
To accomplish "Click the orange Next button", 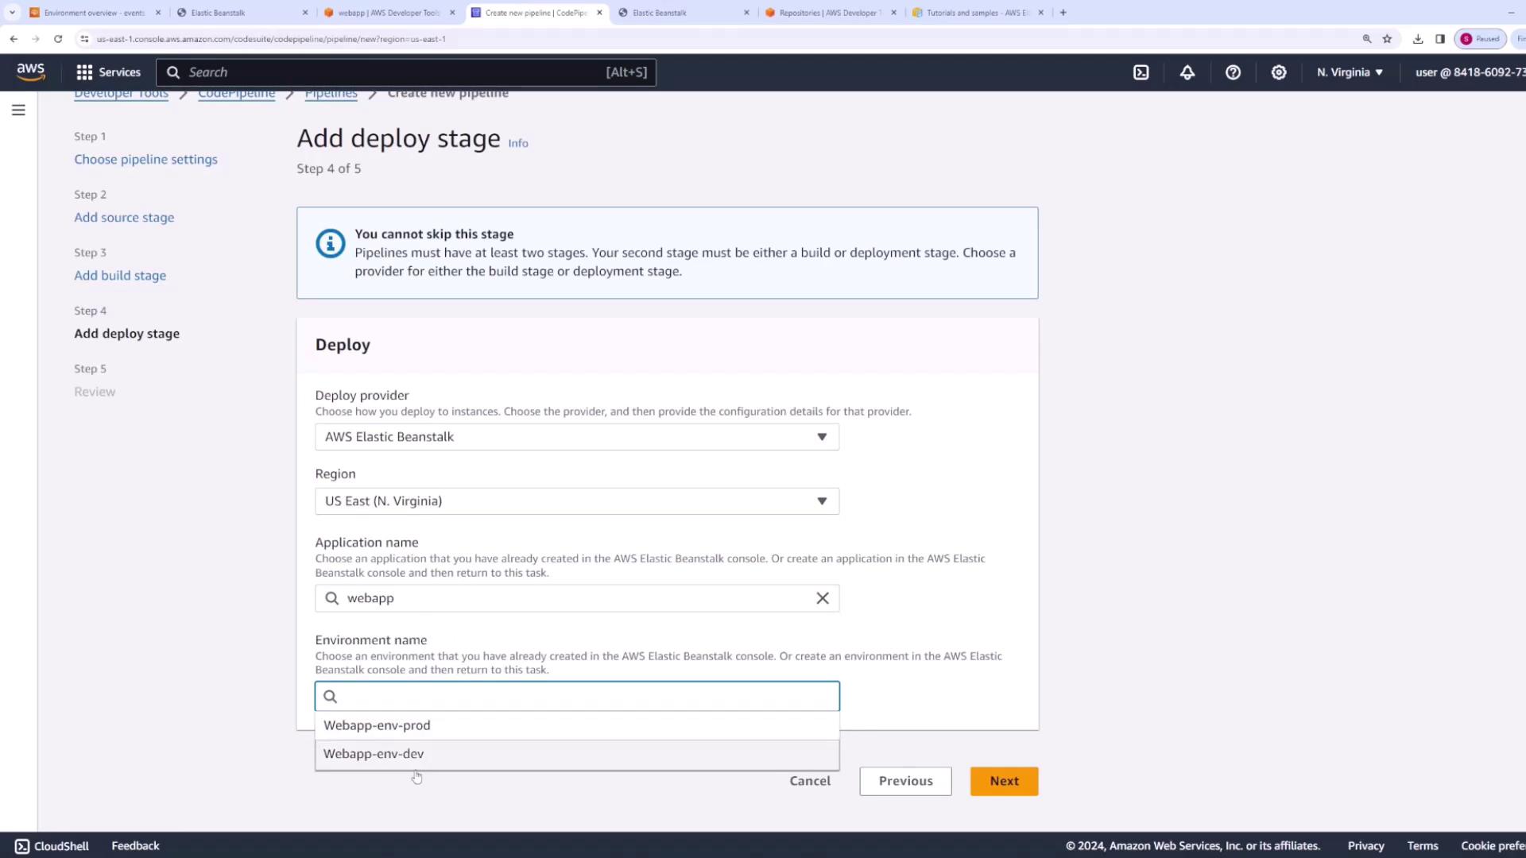I will point(1004,781).
